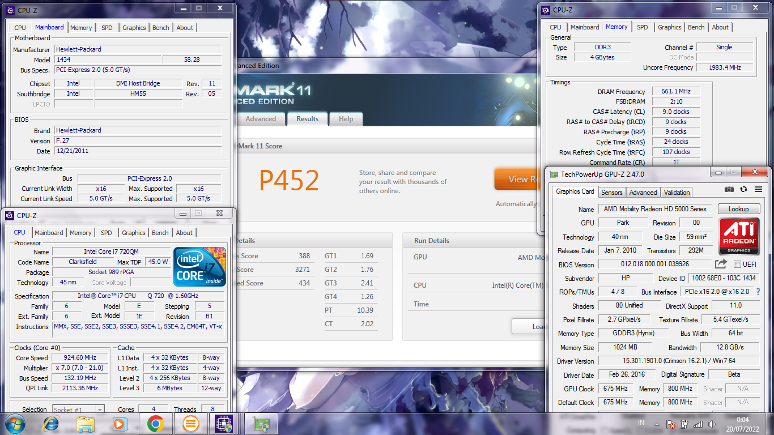Switch to GPU-Z via taskbar icon
Image resolution: width=774 pixels, height=435 pixels.
click(262, 424)
